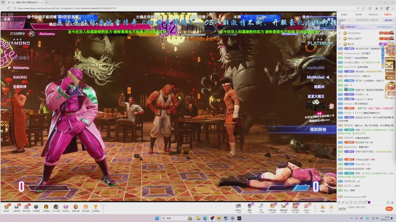This screenshot has width=396, height=222.
Task: Click the gold trophy activity icon
Action: [96, 207]
